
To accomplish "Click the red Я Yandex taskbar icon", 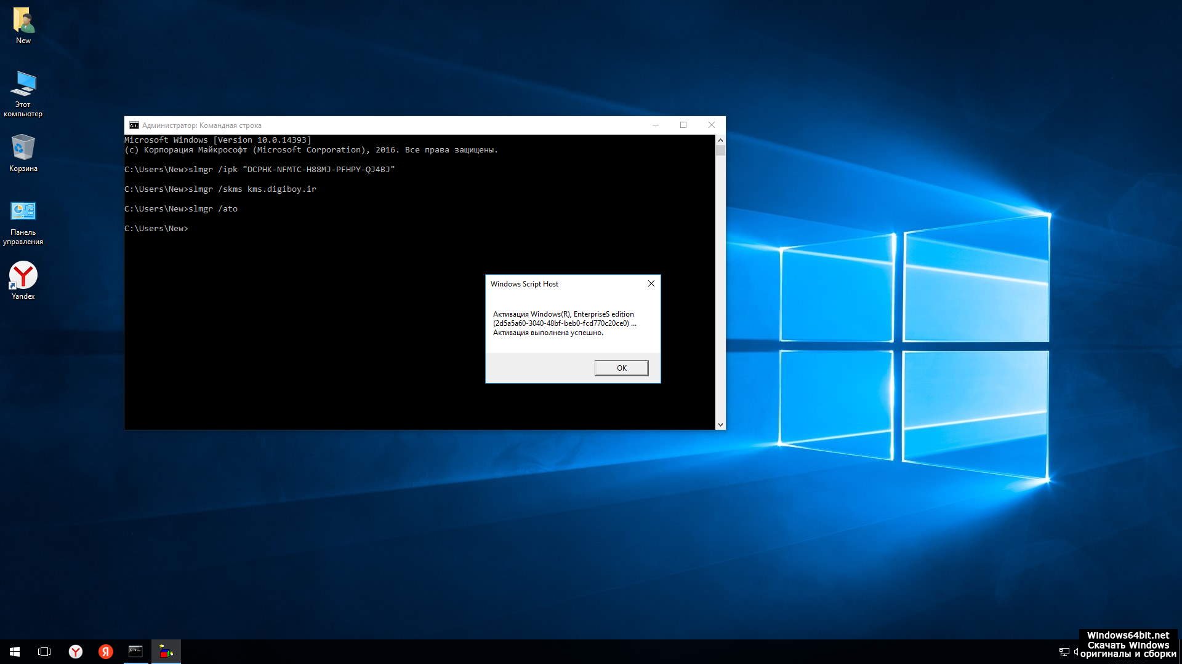I will tap(106, 652).
